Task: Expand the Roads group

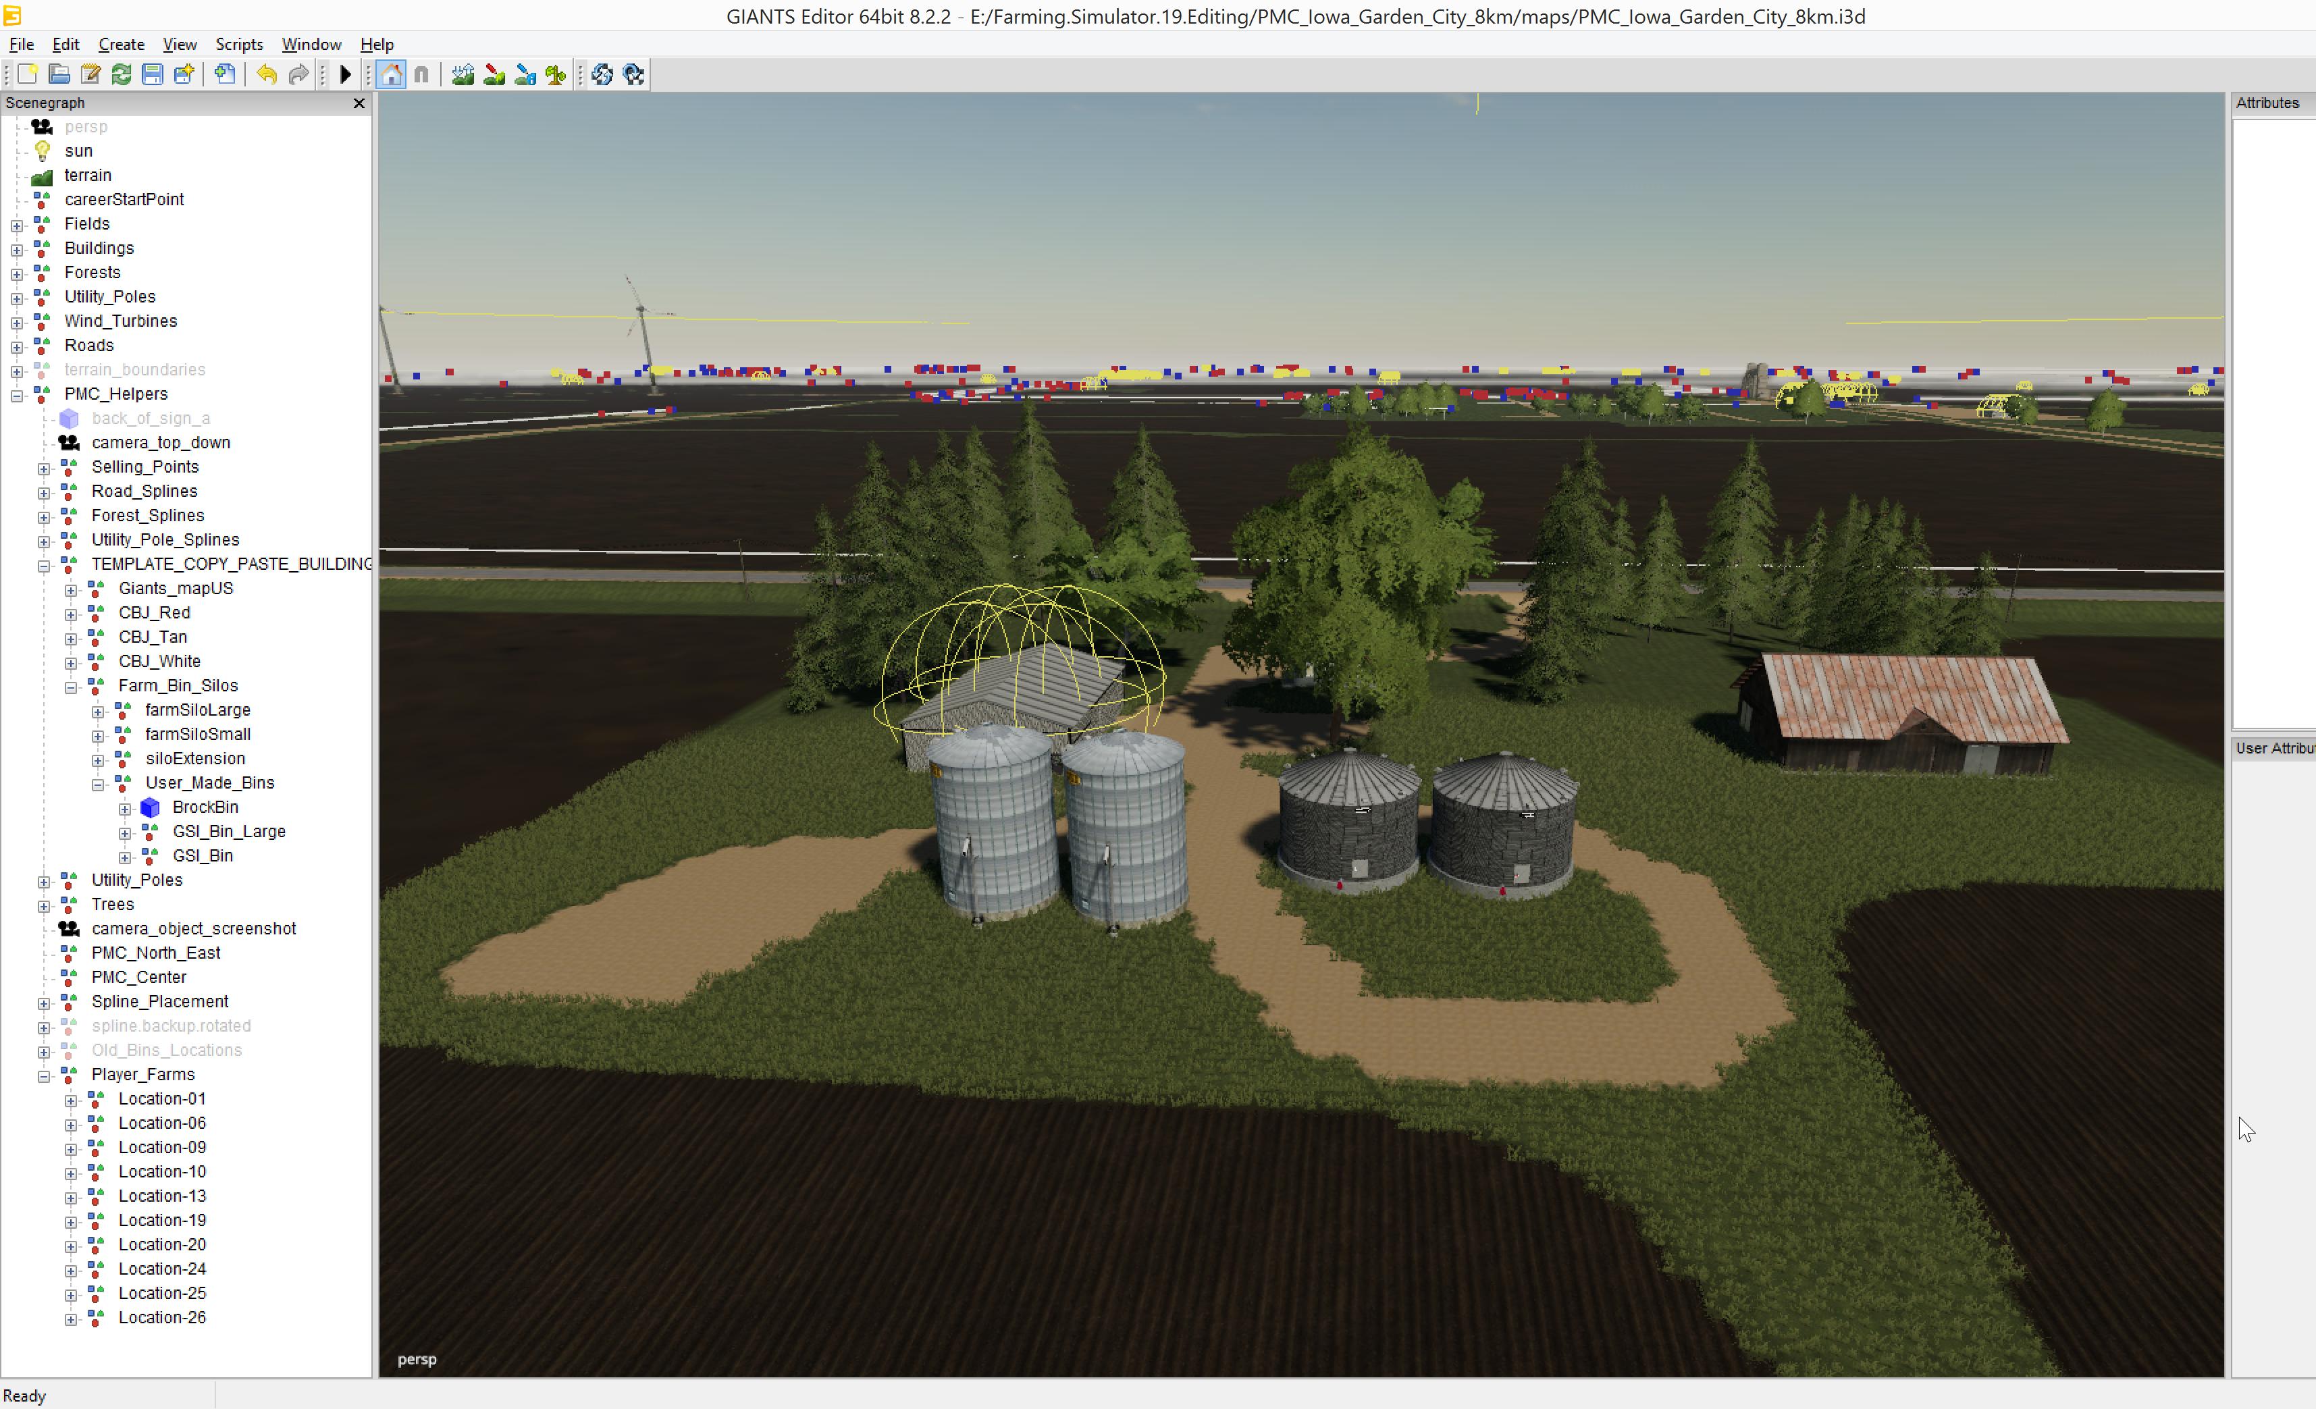Action: click(17, 347)
